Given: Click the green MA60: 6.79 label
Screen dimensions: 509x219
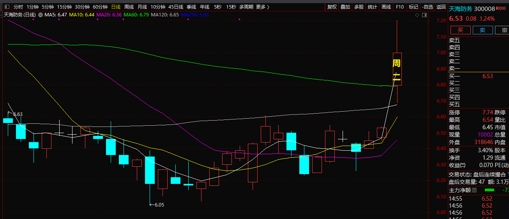Looking at the screenshot, I should 136,15.
